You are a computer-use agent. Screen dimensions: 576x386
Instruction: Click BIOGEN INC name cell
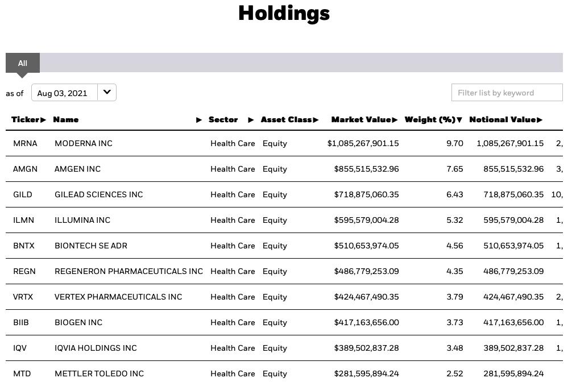[78, 322]
